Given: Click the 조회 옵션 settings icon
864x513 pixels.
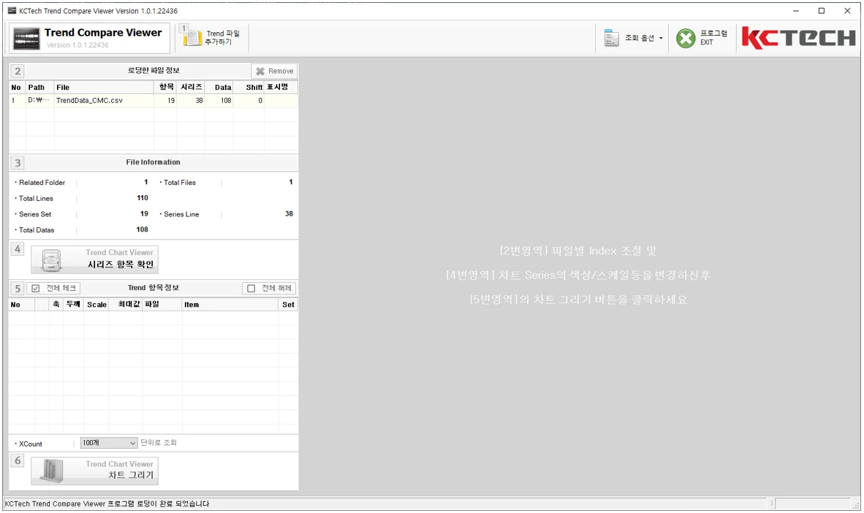Looking at the screenshot, I should [612, 37].
